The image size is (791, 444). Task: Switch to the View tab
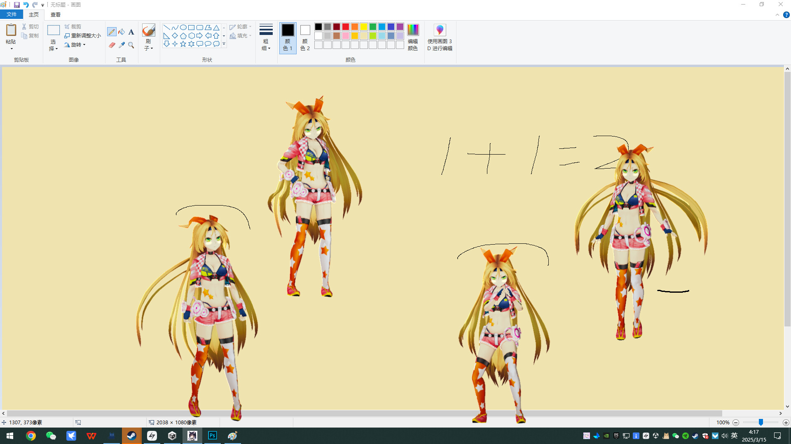pos(55,14)
